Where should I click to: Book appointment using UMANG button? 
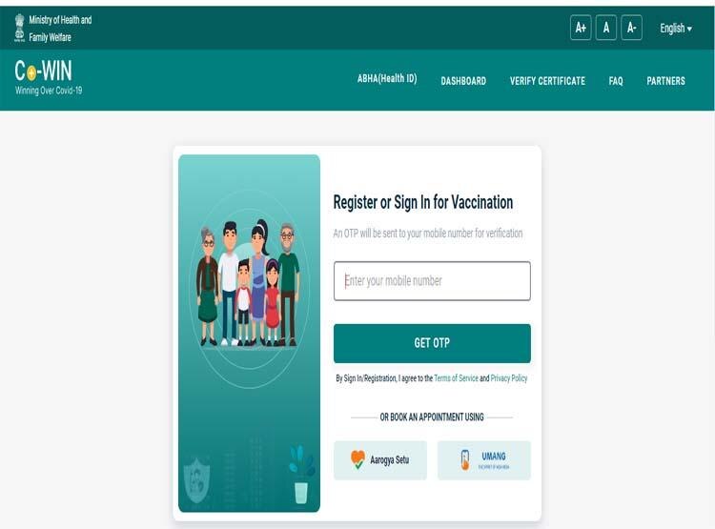484,460
